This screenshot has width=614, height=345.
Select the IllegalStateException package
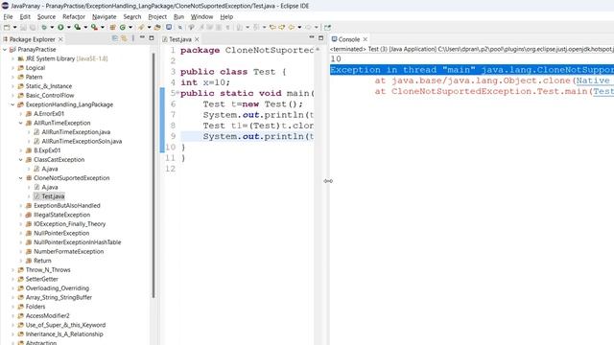[x=61, y=215]
